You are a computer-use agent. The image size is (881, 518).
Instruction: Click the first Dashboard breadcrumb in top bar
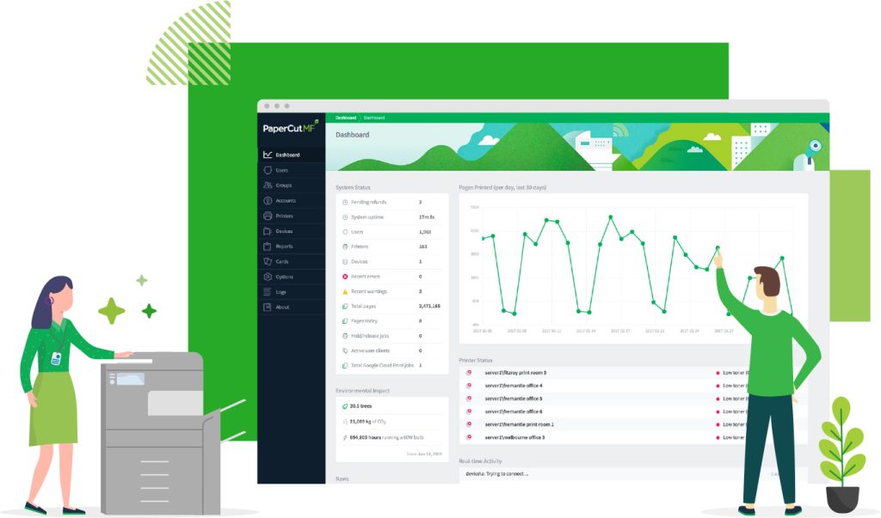[x=345, y=118]
